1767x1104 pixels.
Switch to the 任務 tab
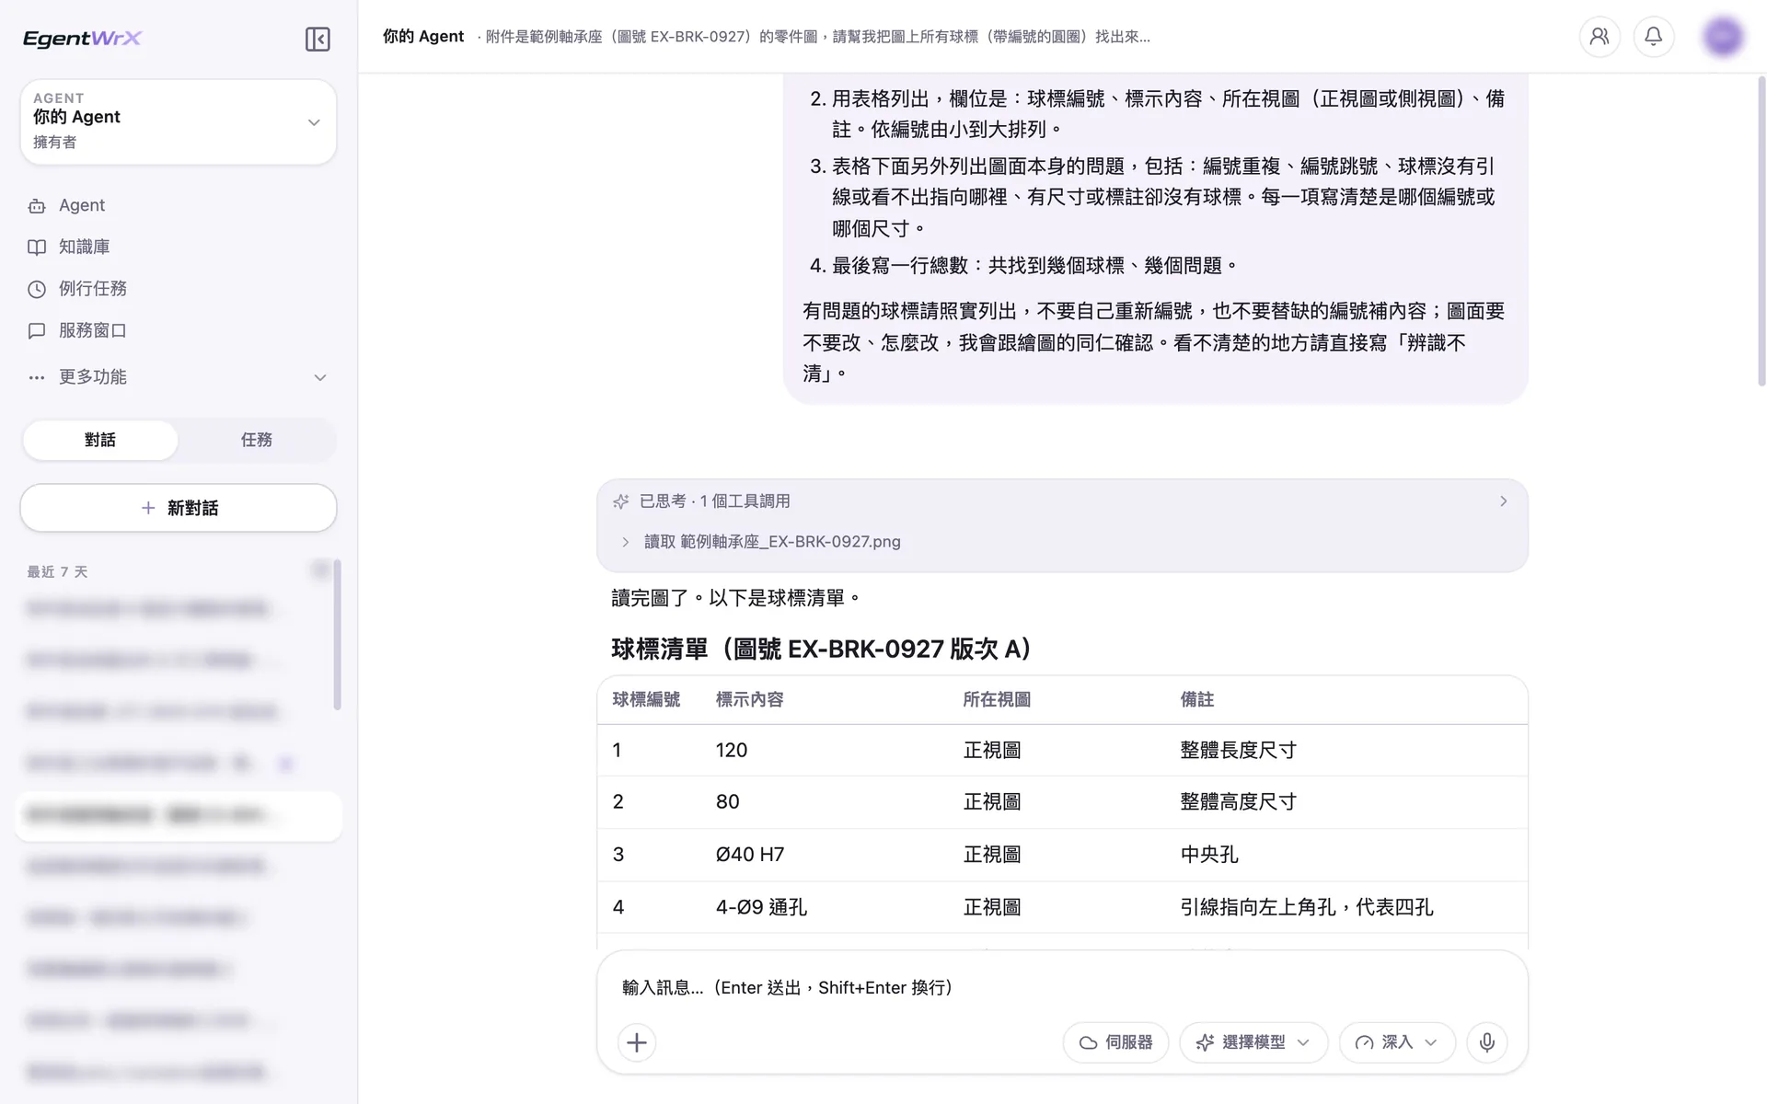click(x=257, y=440)
